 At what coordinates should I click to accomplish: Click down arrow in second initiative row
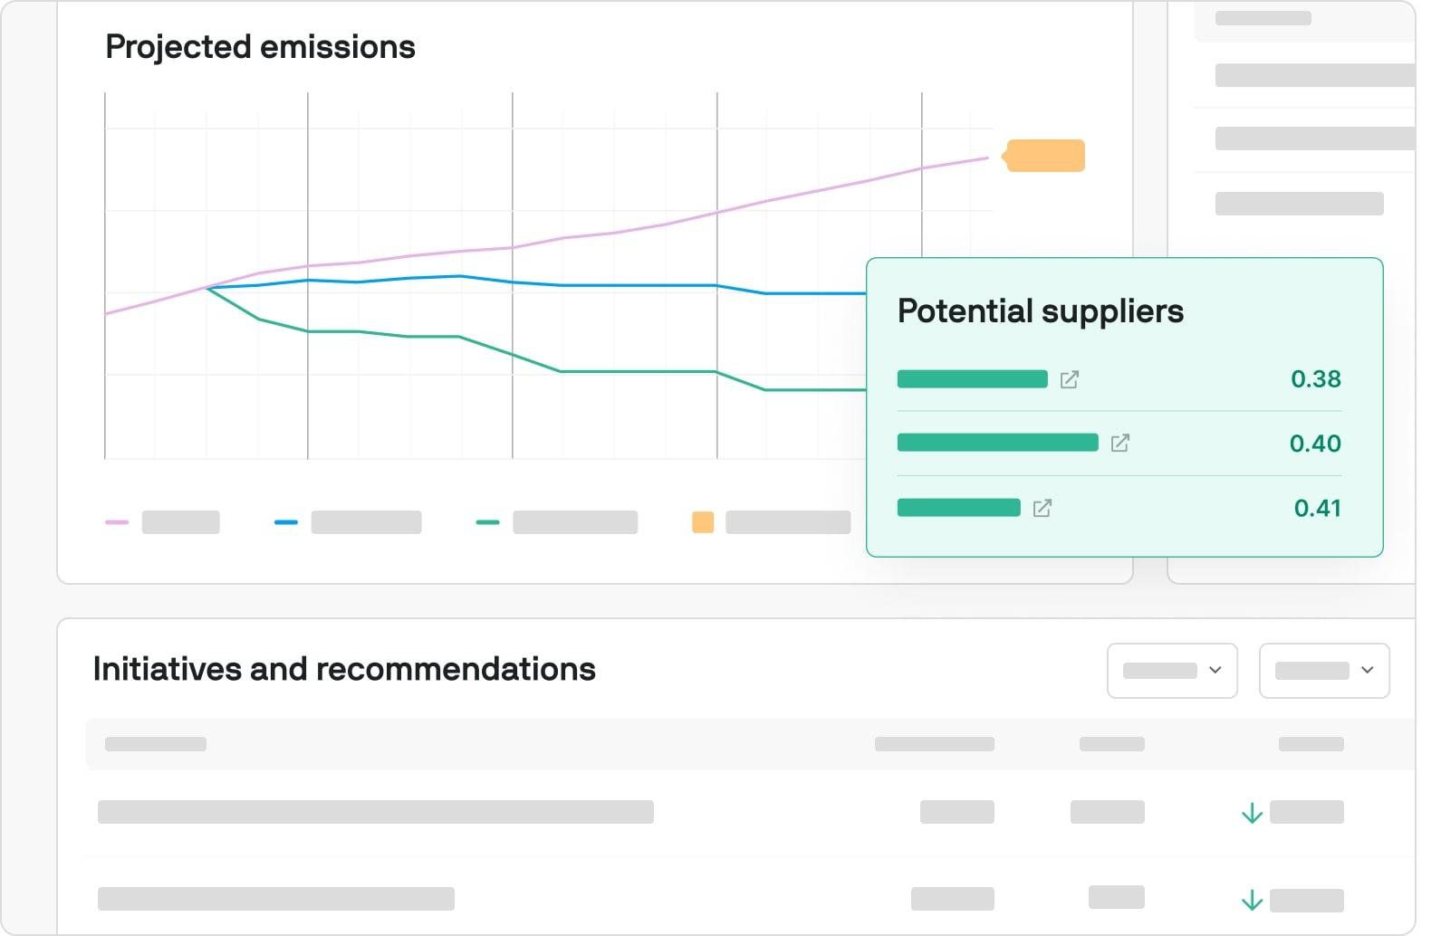click(1252, 900)
